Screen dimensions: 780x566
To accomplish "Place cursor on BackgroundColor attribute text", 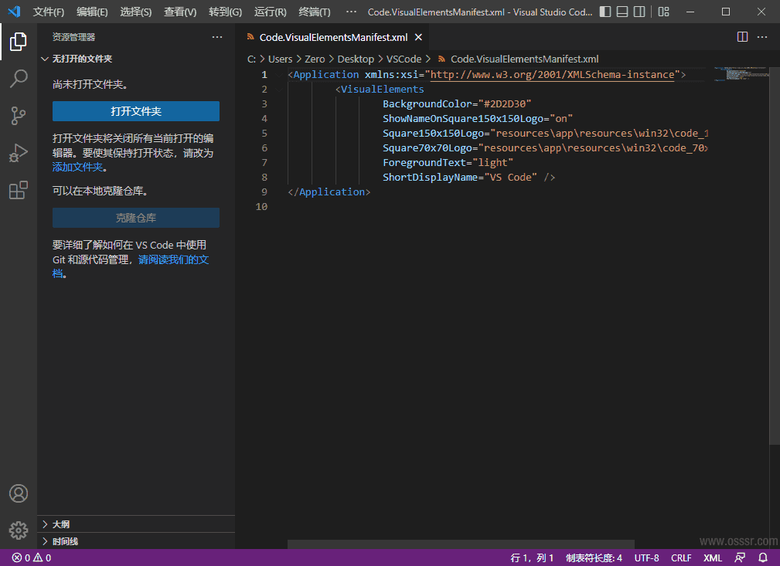I will [x=426, y=104].
